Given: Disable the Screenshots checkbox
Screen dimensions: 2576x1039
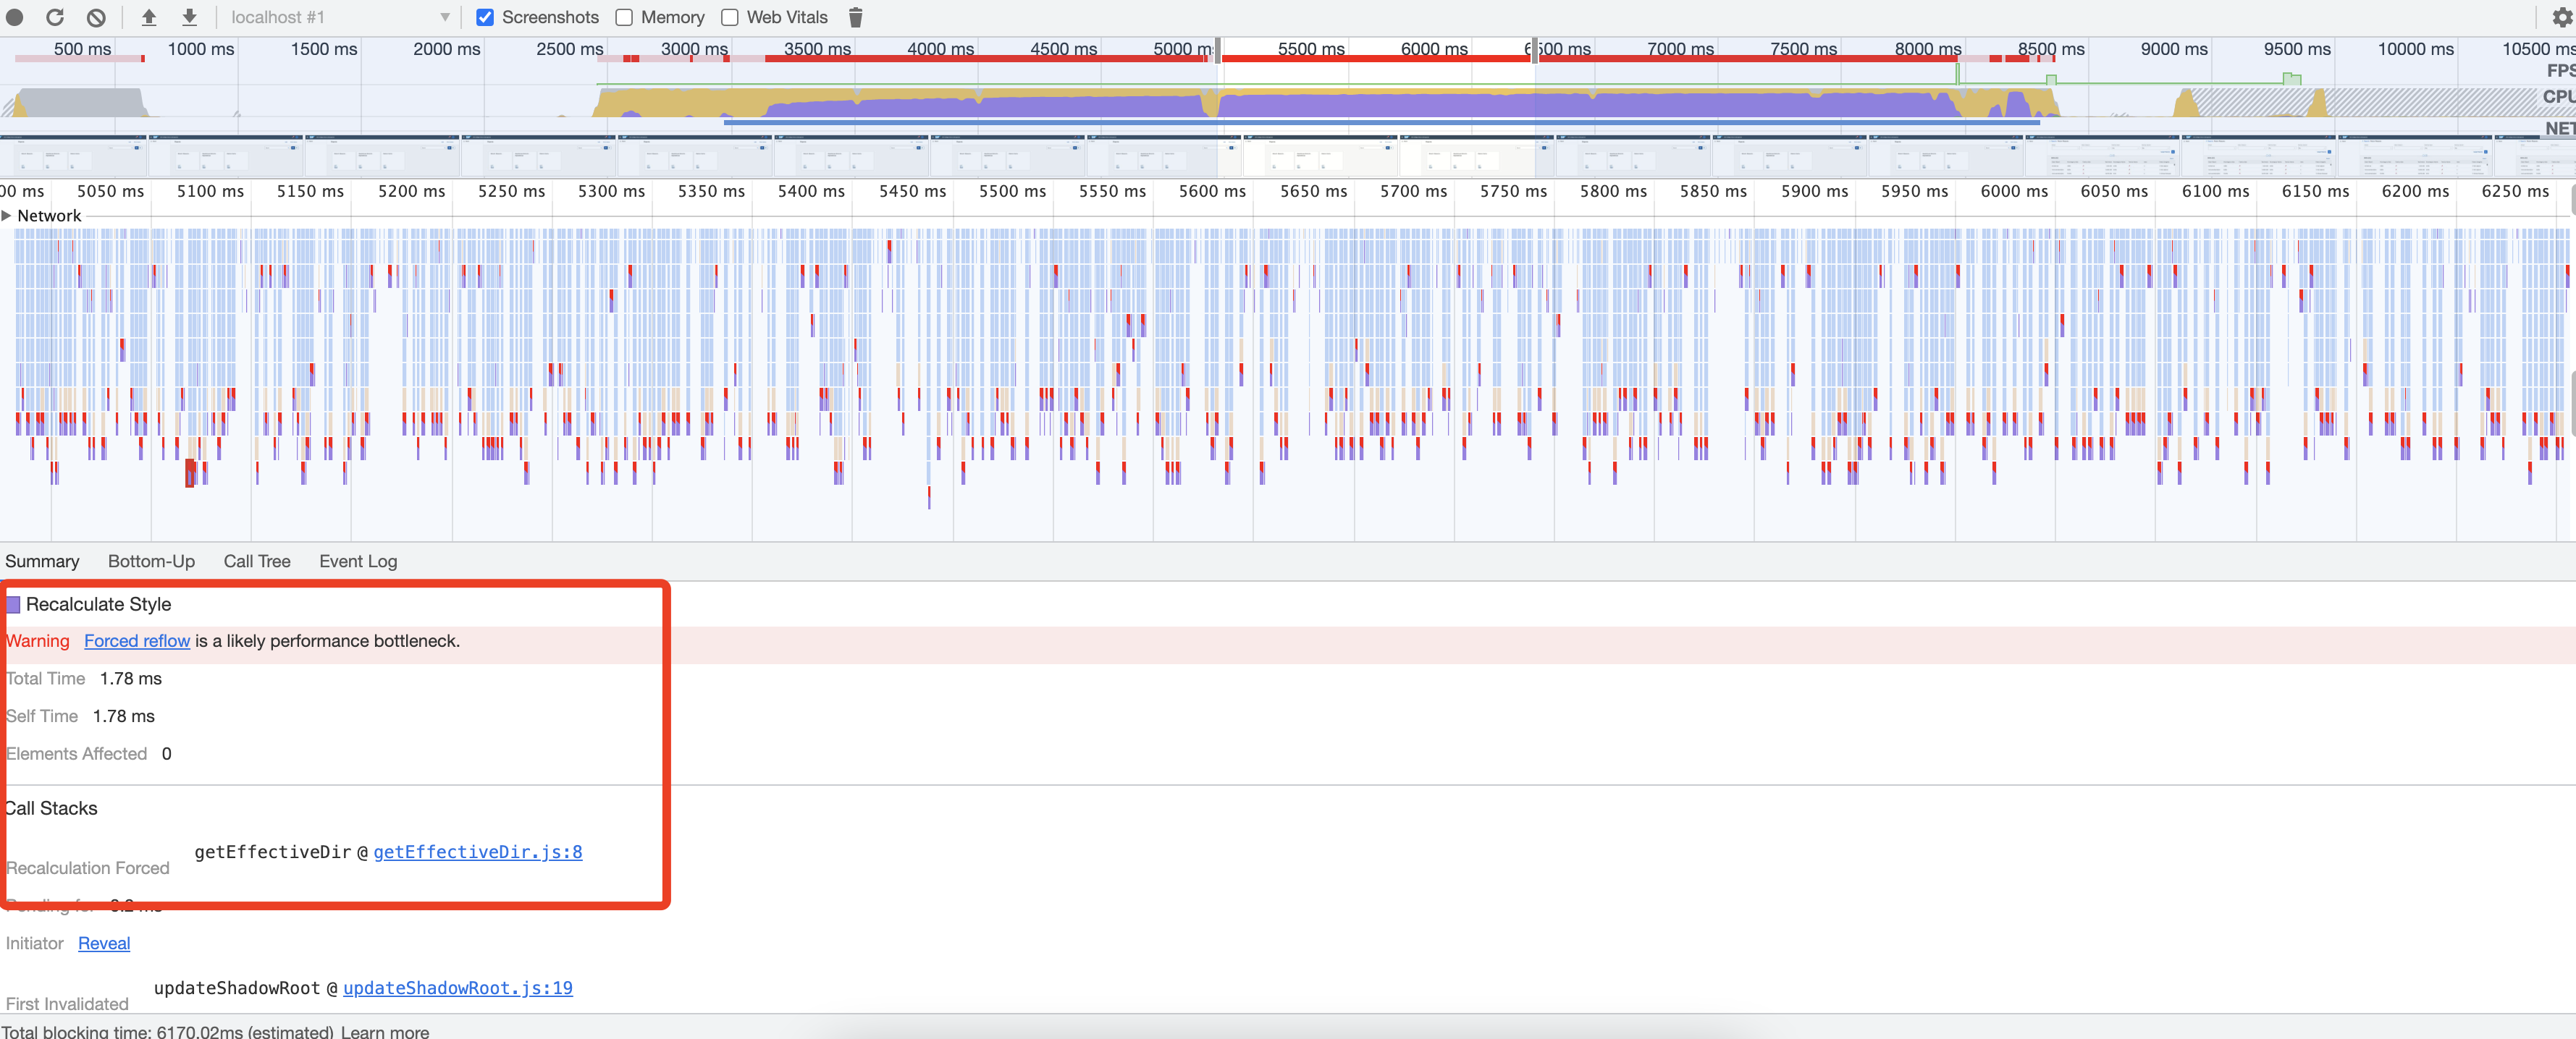Looking at the screenshot, I should [x=485, y=17].
